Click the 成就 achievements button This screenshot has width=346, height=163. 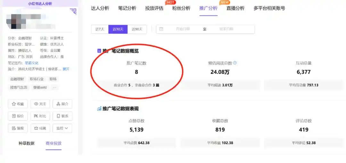click(x=40, y=128)
